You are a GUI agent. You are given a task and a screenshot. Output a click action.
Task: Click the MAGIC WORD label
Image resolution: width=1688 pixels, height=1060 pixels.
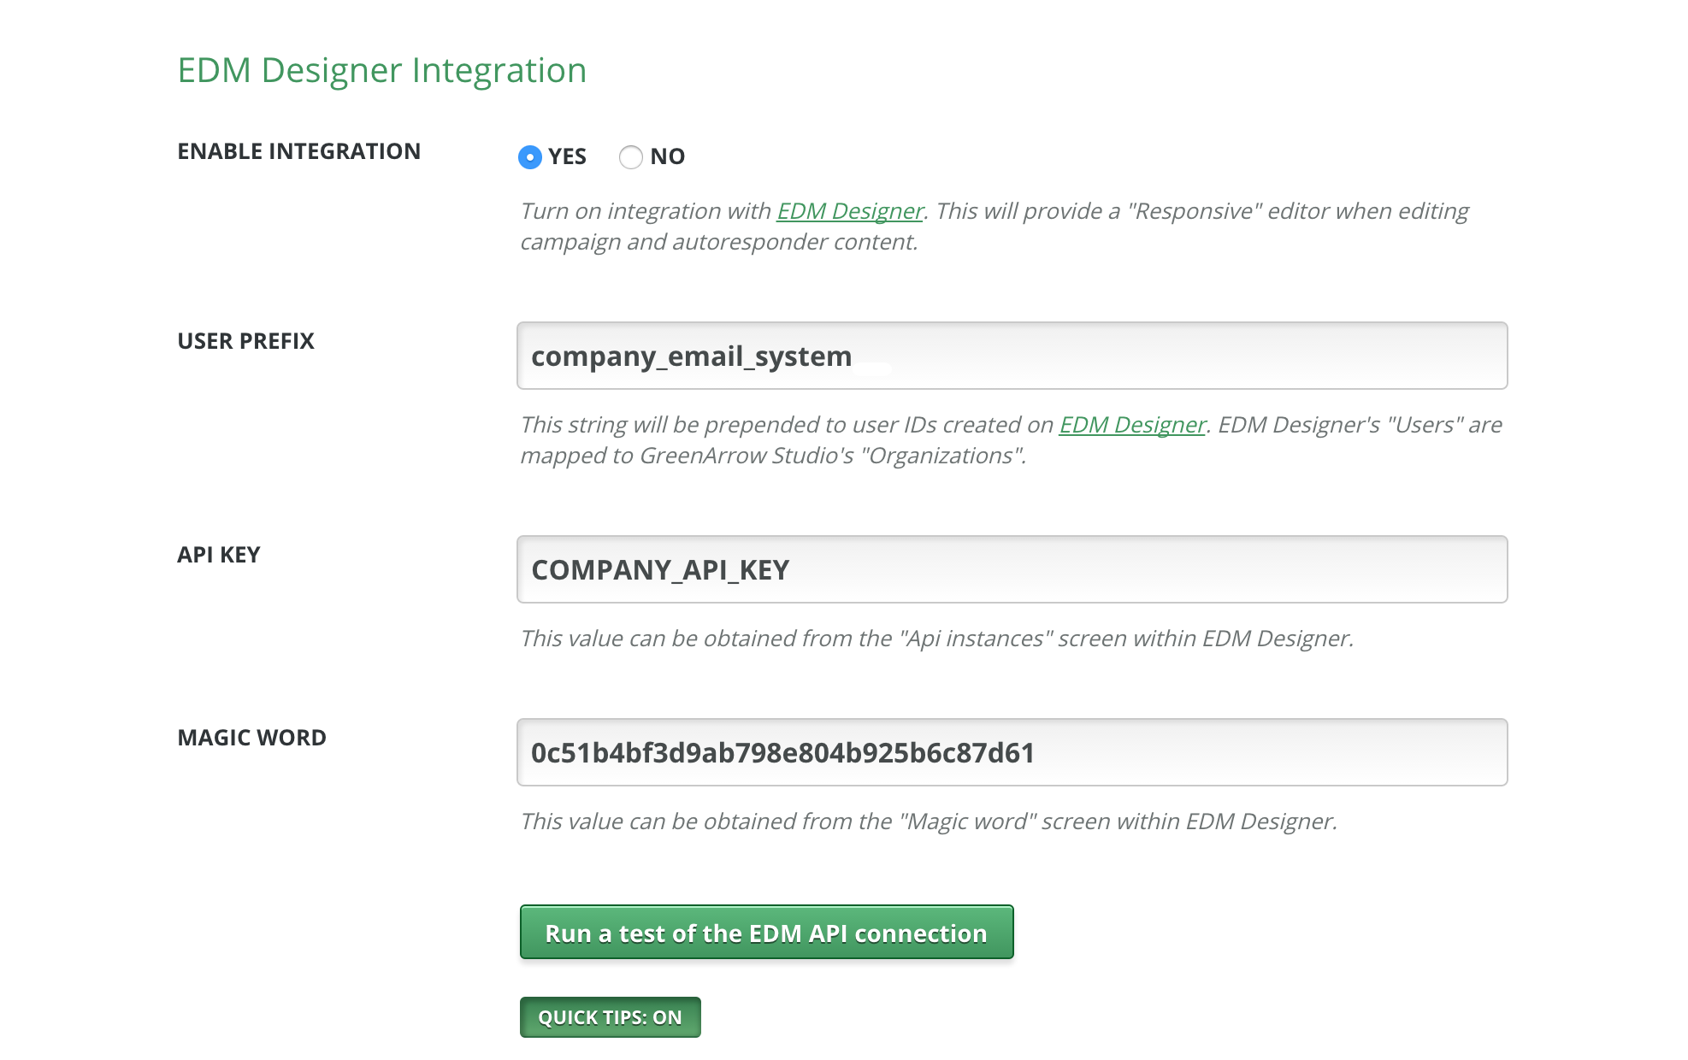[x=251, y=737]
